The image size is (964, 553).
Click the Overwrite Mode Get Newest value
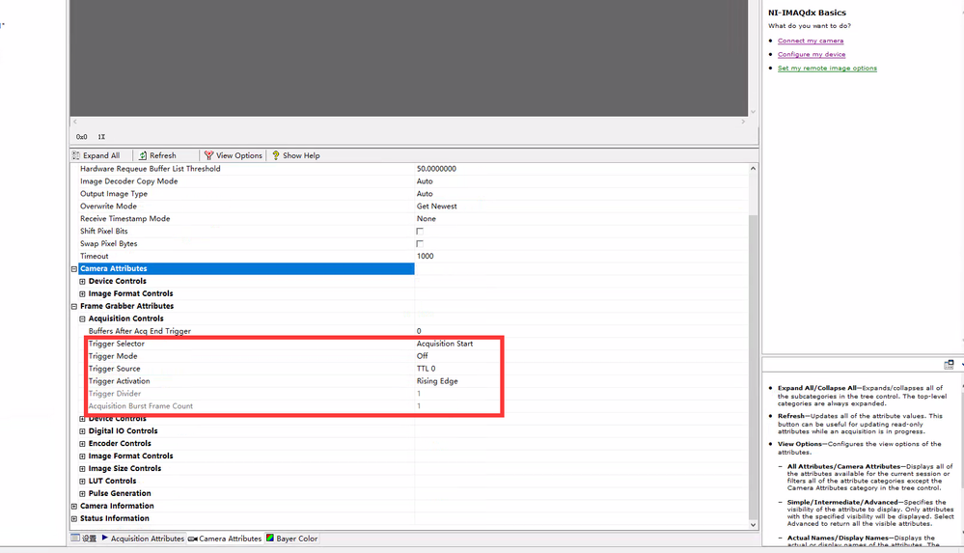pyautogui.click(x=436, y=207)
